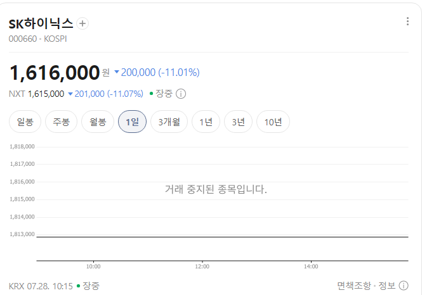Click the 1,816,000 axis label
The height and width of the screenshot is (295, 422).
22,182
